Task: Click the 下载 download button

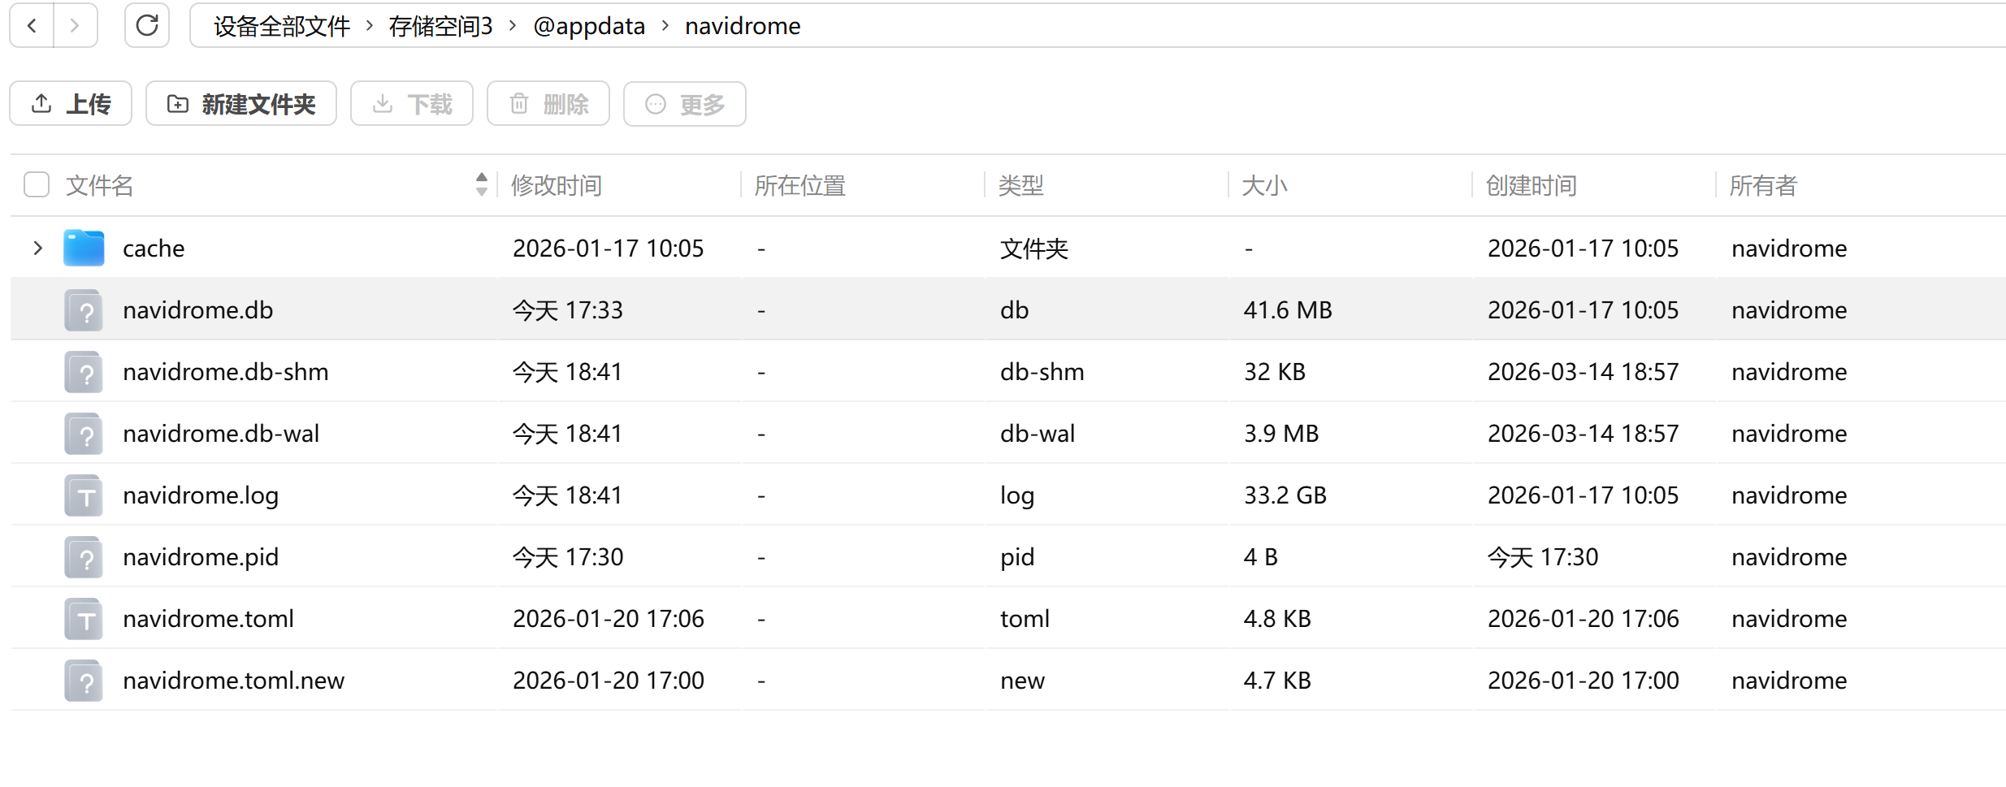Action: pyautogui.click(x=411, y=104)
